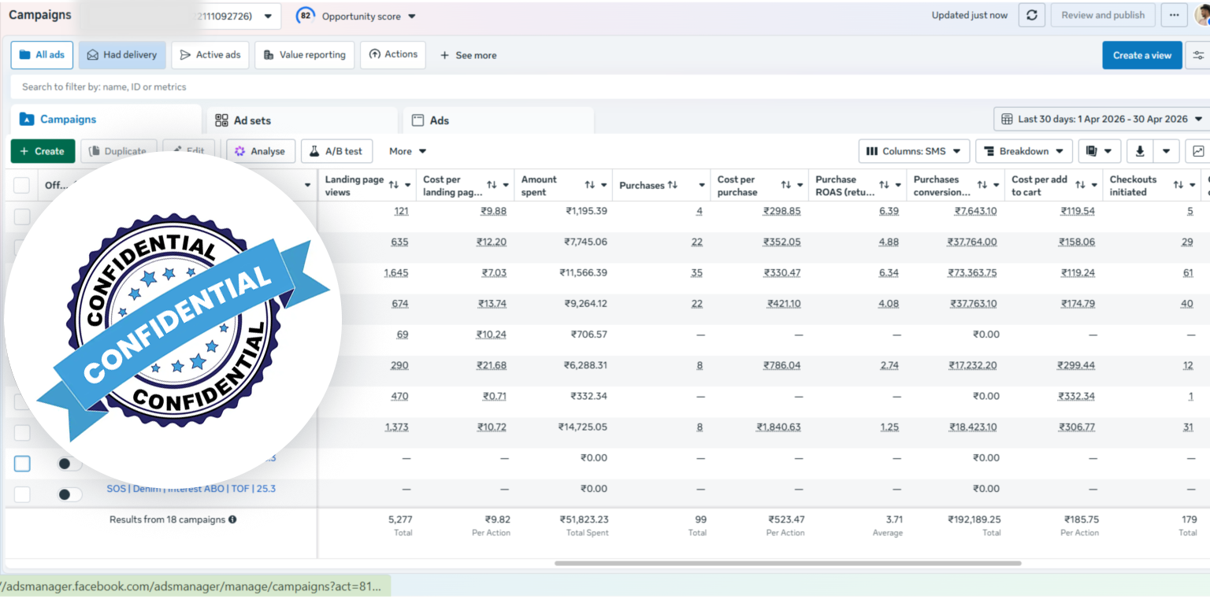Click the Create a view button
The width and height of the screenshot is (1210, 599).
point(1142,55)
